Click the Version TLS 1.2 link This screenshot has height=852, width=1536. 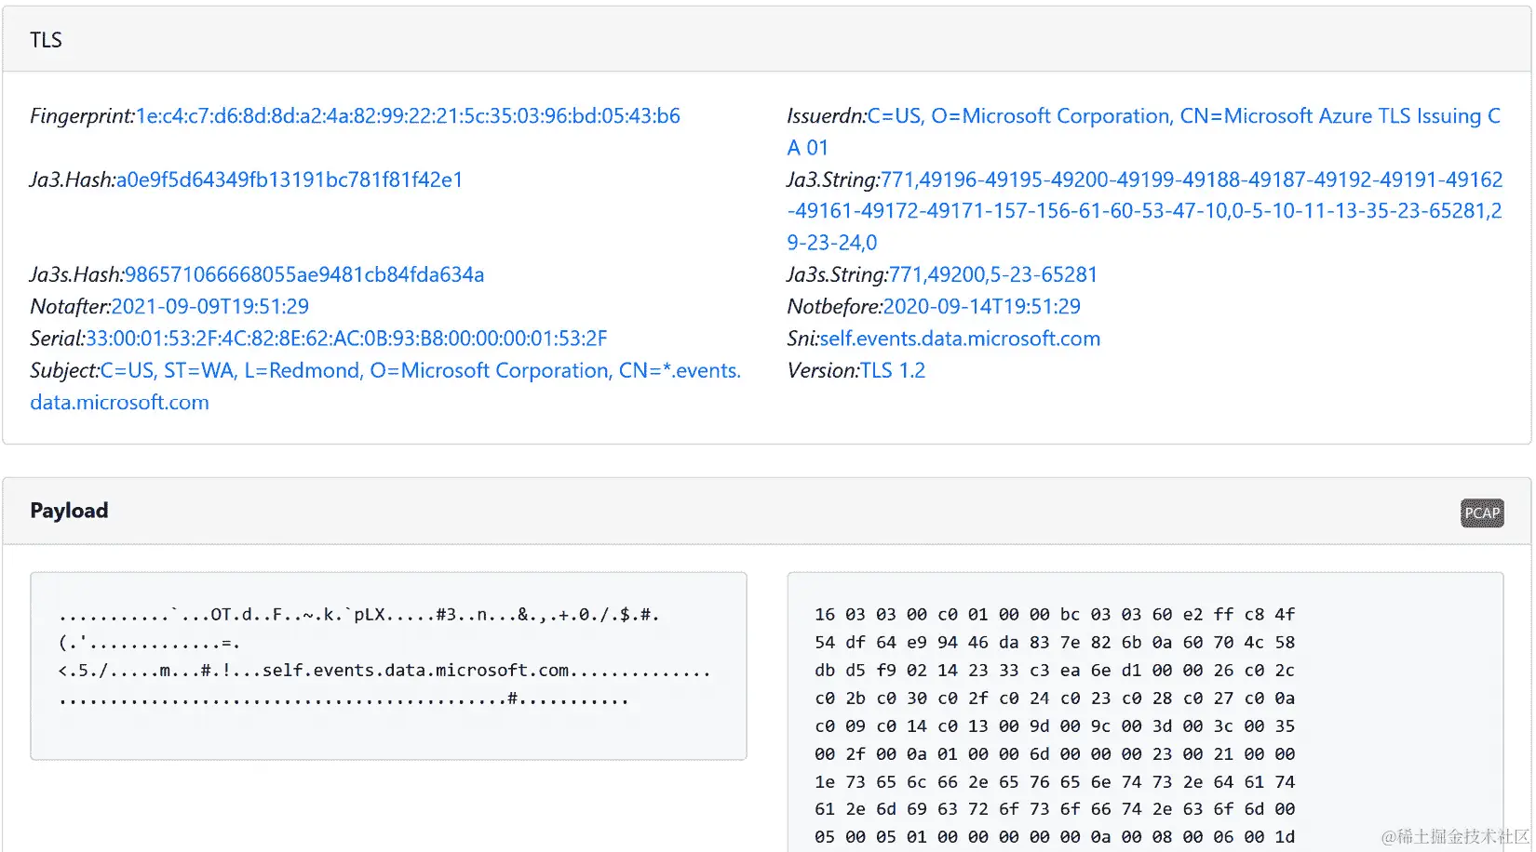[x=893, y=370]
